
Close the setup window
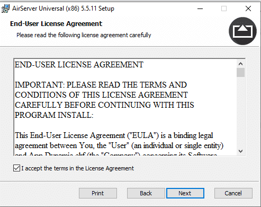click(248, 8)
